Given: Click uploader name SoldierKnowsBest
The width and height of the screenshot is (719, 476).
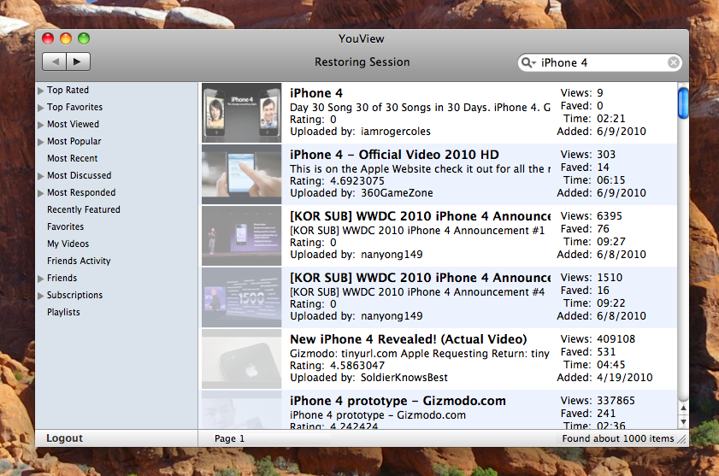Looking at the screenshot, I should pyautogui.click(x=404, y=378).
